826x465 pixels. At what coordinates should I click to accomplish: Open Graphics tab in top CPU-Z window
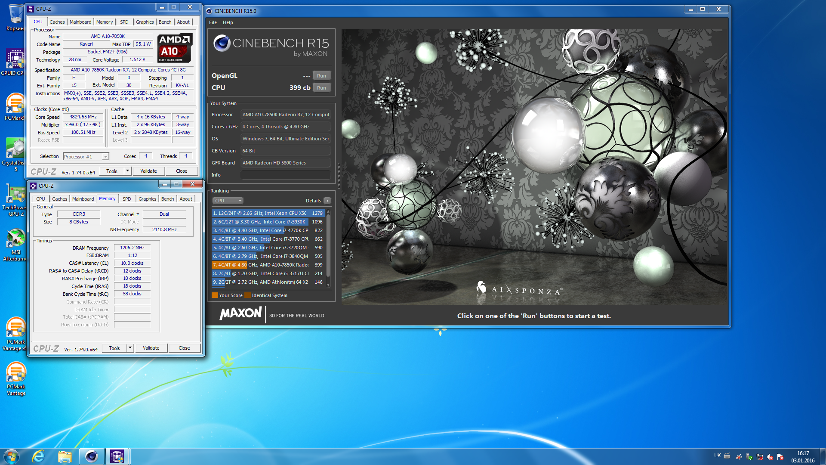coord(145,22)
